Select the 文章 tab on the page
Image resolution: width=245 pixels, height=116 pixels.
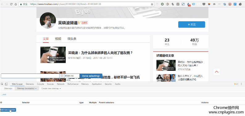pyautogui.click(x=46, y=39)
